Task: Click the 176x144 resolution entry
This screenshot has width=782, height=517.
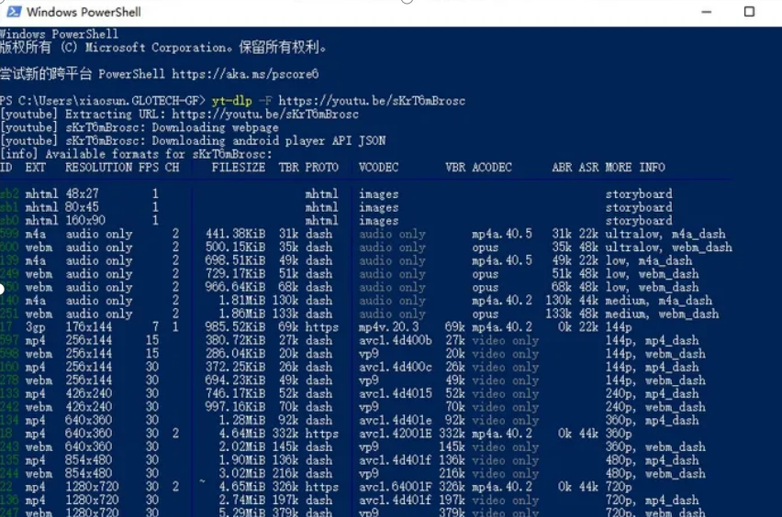Action: [89, 327]
